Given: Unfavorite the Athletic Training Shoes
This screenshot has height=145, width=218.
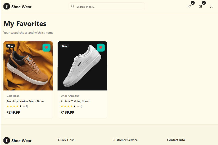Looking at the screenshot, I should 101,48.
